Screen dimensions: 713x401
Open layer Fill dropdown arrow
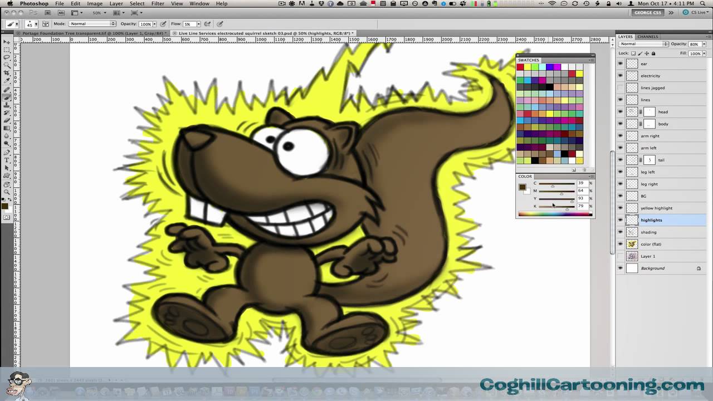pos(703,53)
